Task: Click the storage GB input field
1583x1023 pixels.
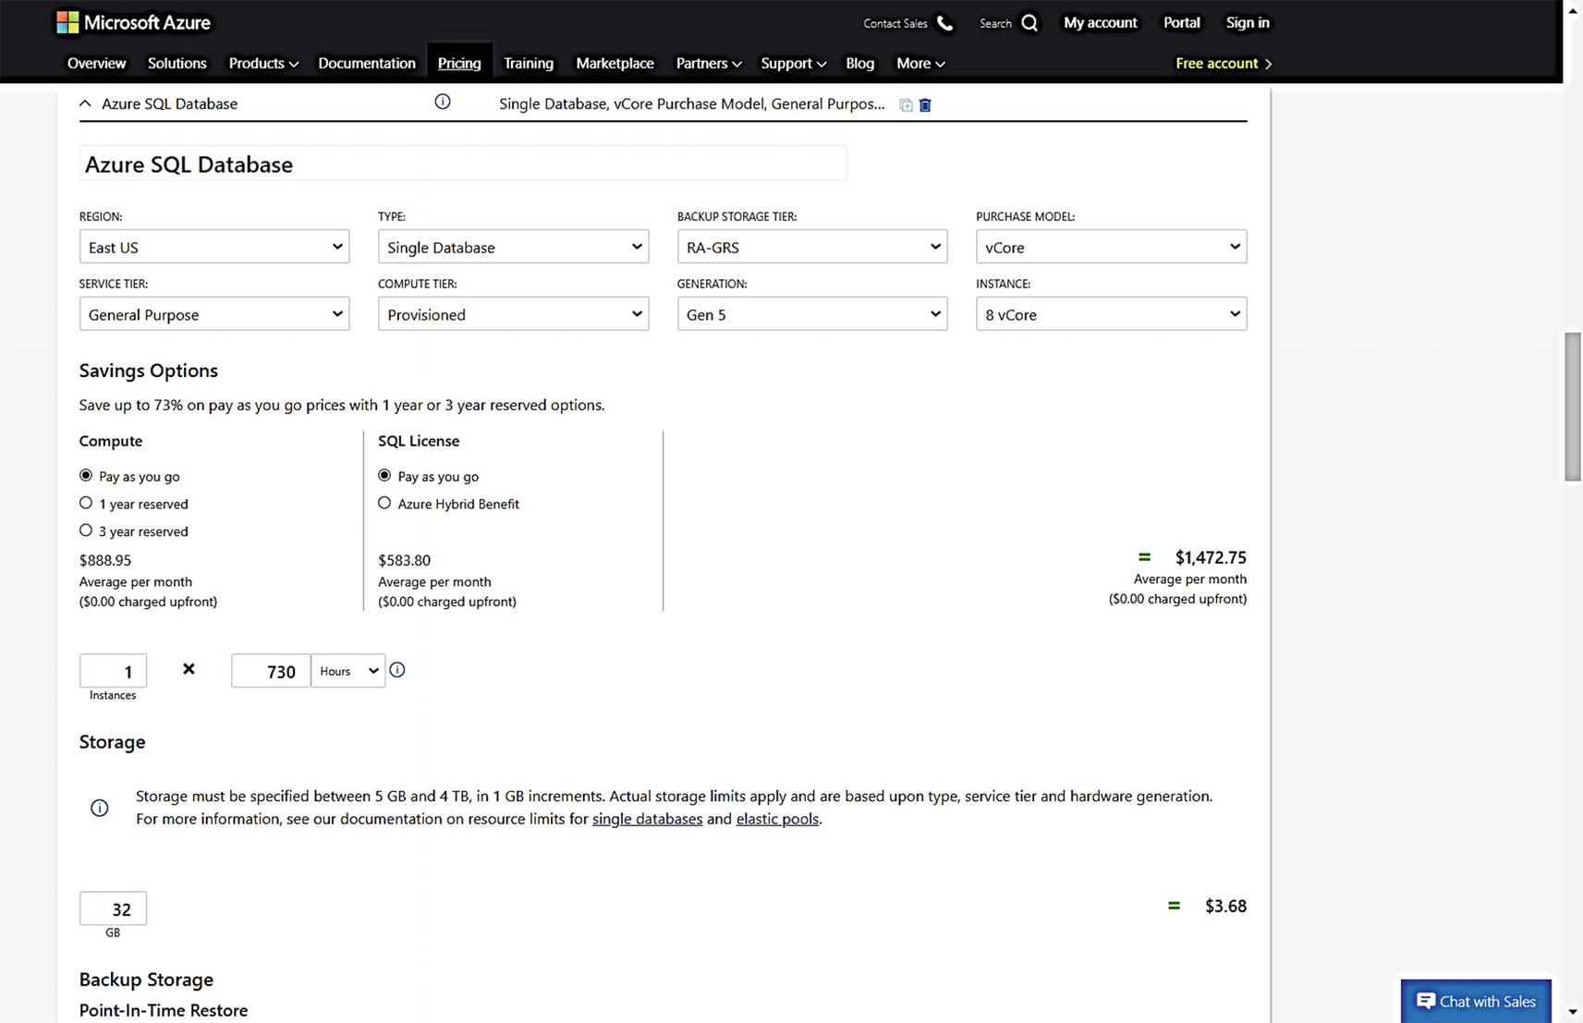Action: [113, 908]
